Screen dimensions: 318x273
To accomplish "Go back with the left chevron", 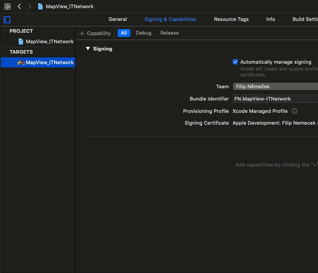I will [19, 6].
